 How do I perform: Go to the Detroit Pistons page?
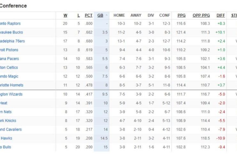tap(9, 50)
